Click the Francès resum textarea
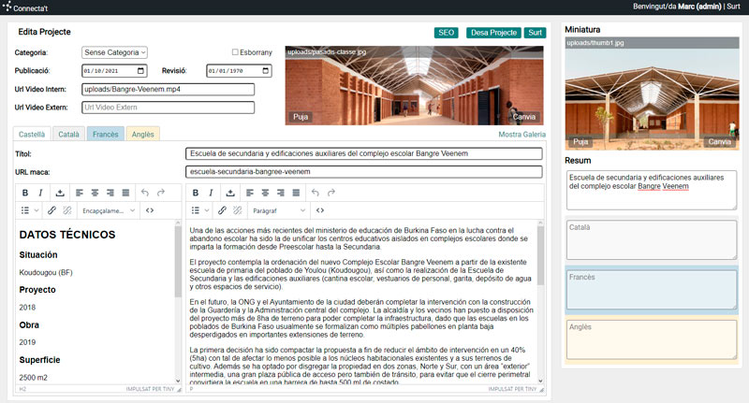This screenshot has width=749, height=403. point(652,290)
